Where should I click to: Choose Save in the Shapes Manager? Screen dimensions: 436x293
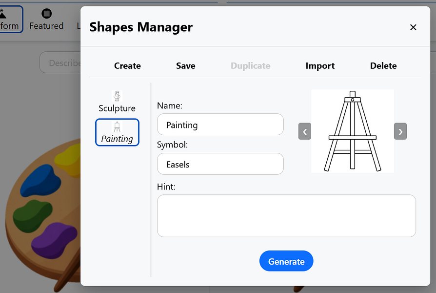[185, 66]
